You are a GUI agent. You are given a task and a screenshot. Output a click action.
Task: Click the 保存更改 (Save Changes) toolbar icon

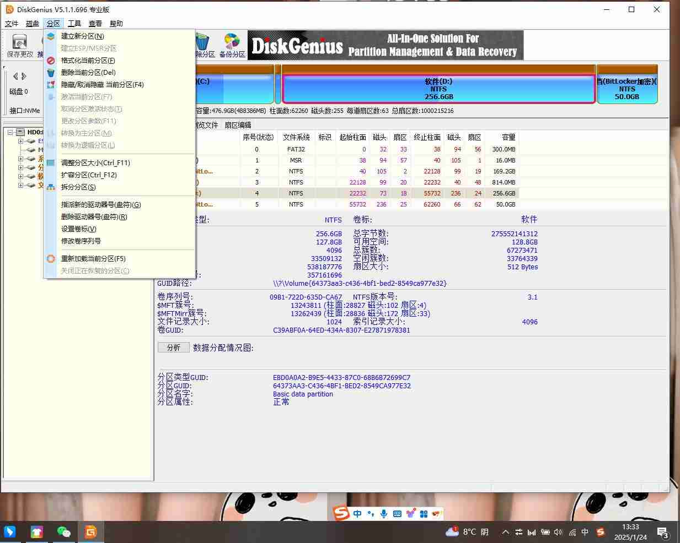pyautogui.click(x=20, y=43)
